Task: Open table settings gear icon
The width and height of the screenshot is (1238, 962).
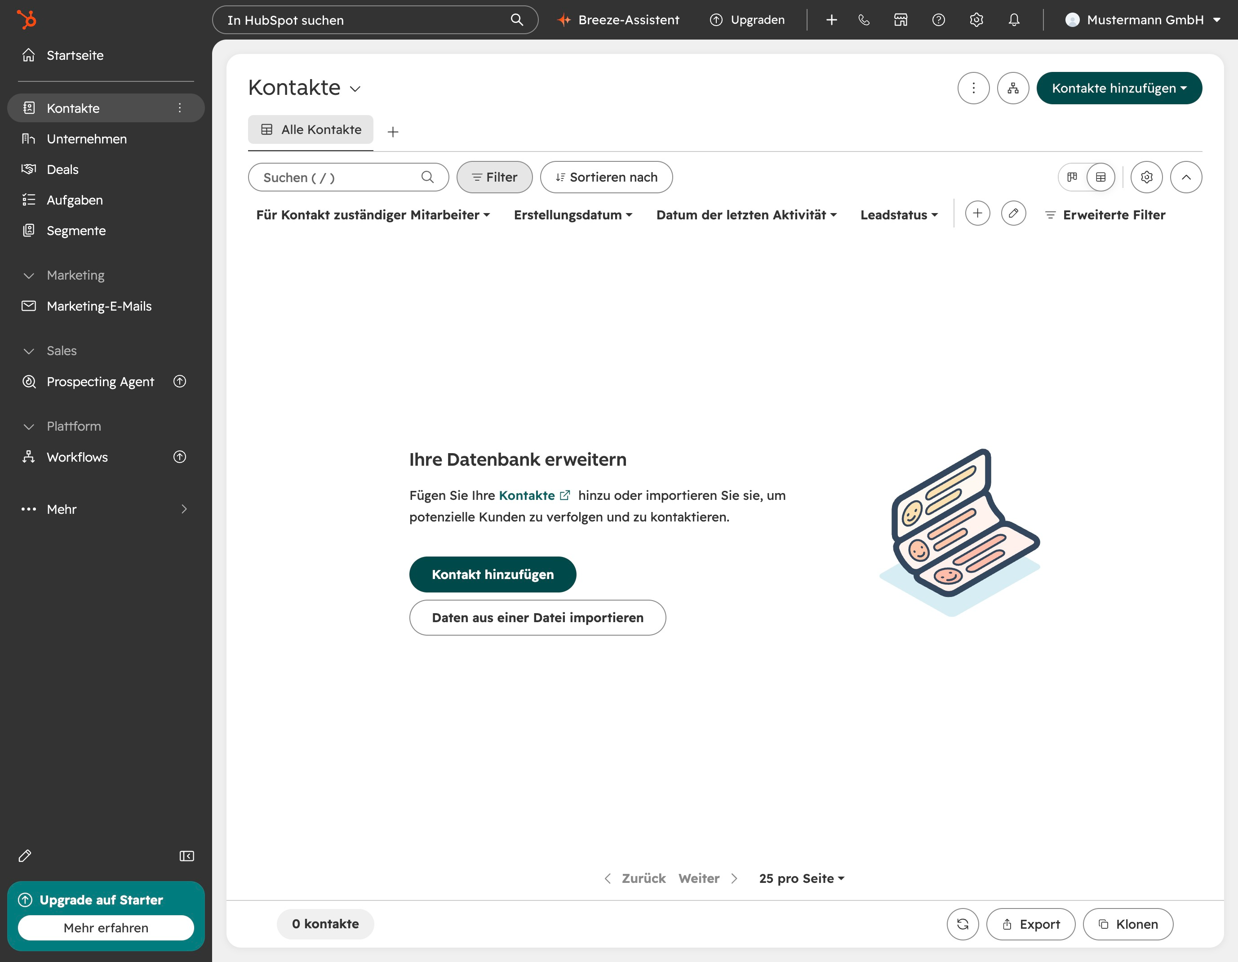Action: point(1146,177)
